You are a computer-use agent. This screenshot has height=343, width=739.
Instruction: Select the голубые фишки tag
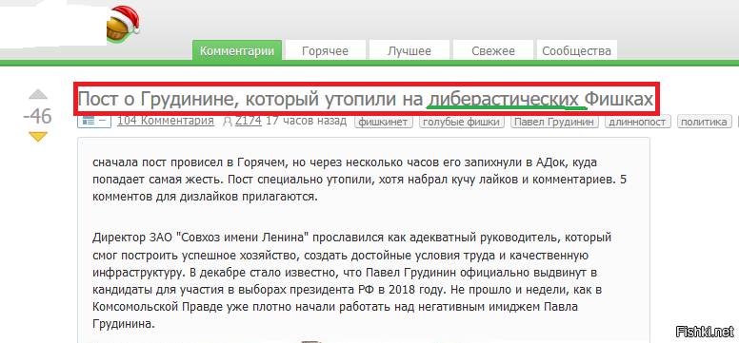[462, 122]
